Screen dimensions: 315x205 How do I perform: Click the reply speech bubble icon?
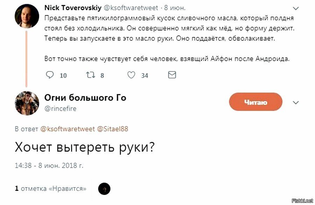pyautogui.click(x=50, y=75)
